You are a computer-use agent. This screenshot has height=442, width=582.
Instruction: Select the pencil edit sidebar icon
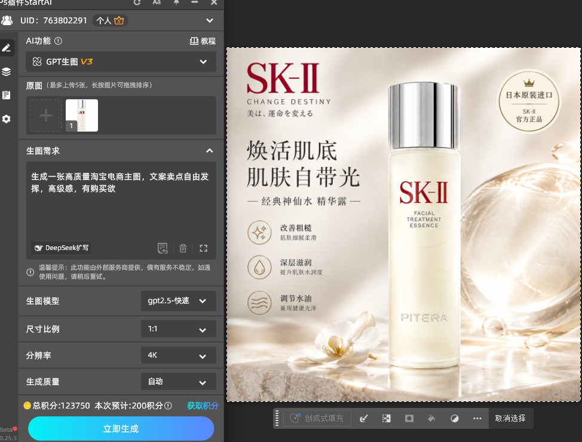[7, 48]
